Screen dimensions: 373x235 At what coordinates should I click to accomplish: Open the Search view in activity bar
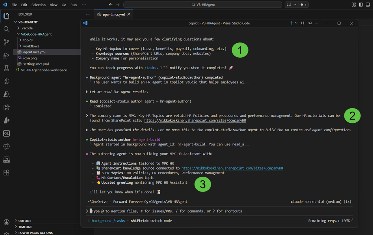(6, 29)
